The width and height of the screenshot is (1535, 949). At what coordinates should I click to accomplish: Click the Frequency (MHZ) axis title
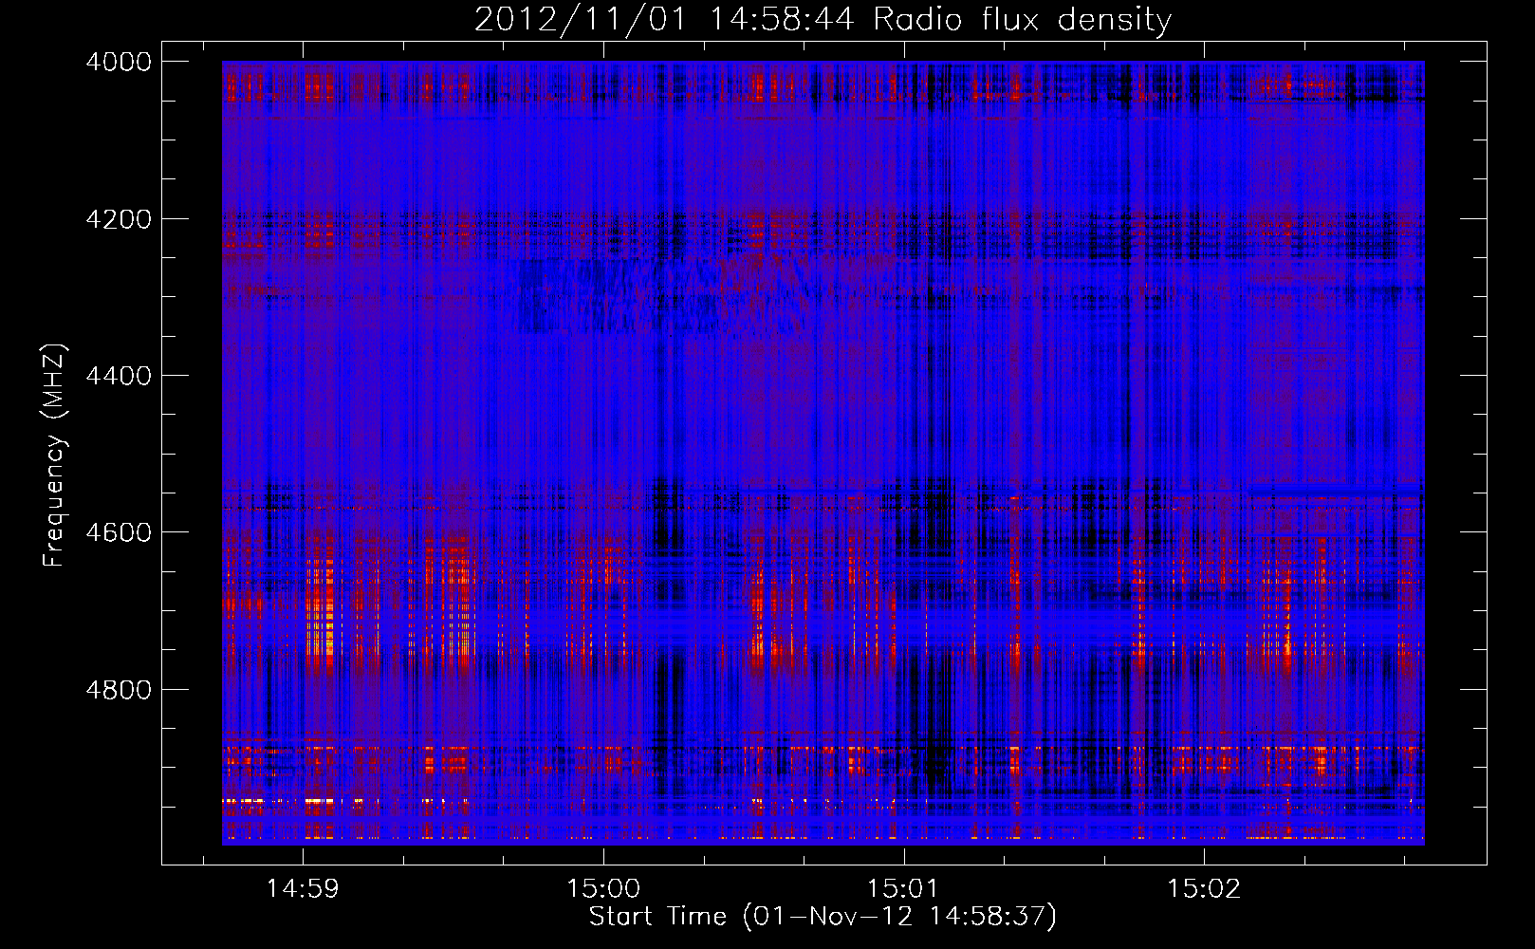click(54, 456)
